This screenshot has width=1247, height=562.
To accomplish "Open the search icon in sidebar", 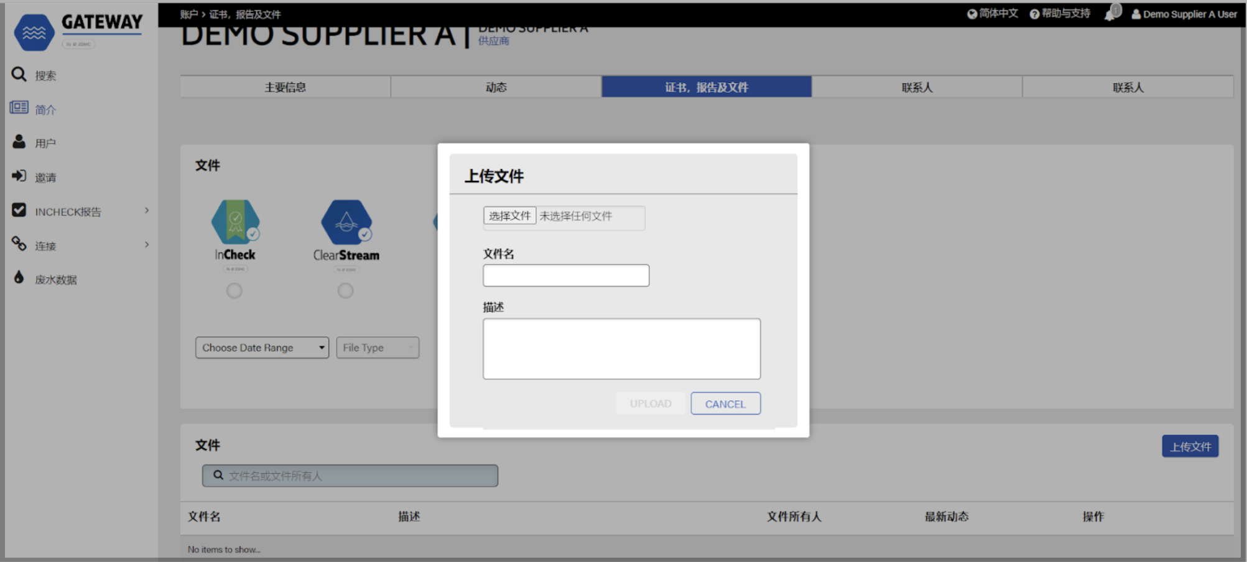I will pos(19,75).
